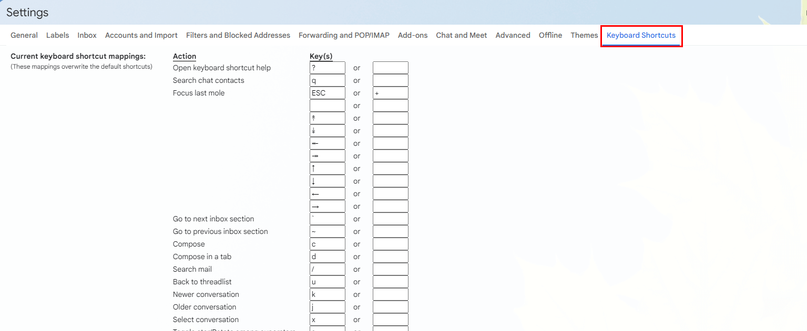Screen dimensions: 807x331
Task: Open the Themes tab
Action: 584,35
